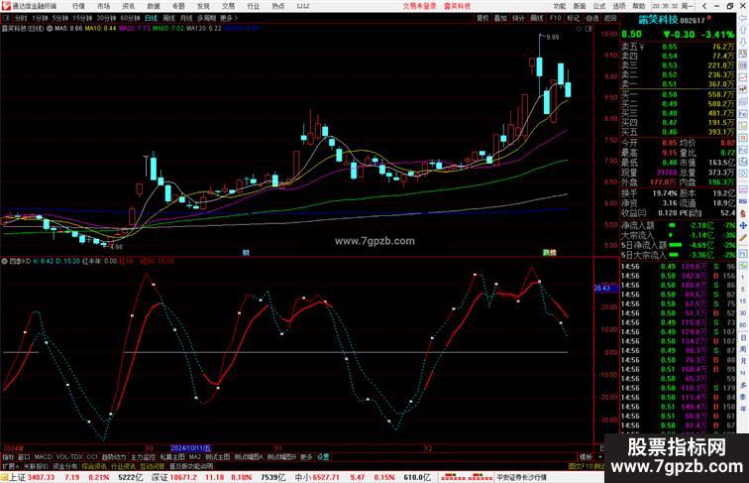
Task: Select the 趋势动力 indicator tab
Action: [x=114, y=457]
